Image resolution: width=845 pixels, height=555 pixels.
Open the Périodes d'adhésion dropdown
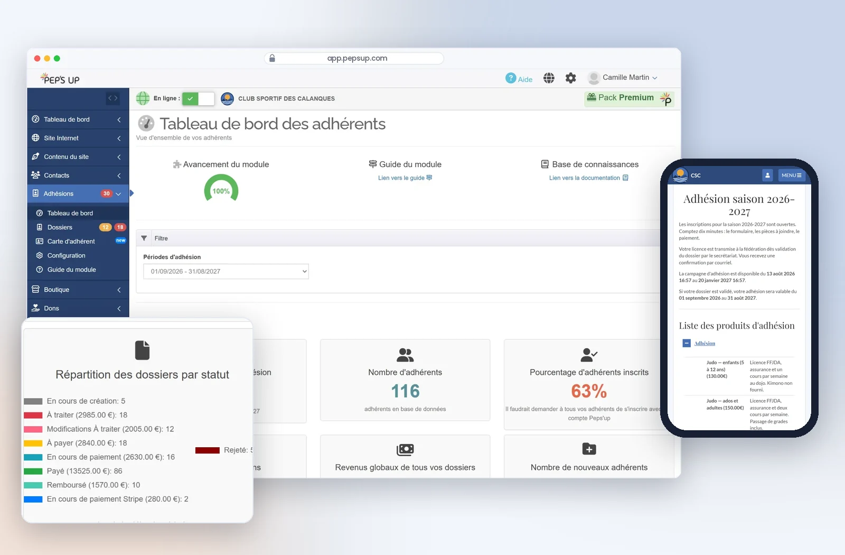[226, 272]
